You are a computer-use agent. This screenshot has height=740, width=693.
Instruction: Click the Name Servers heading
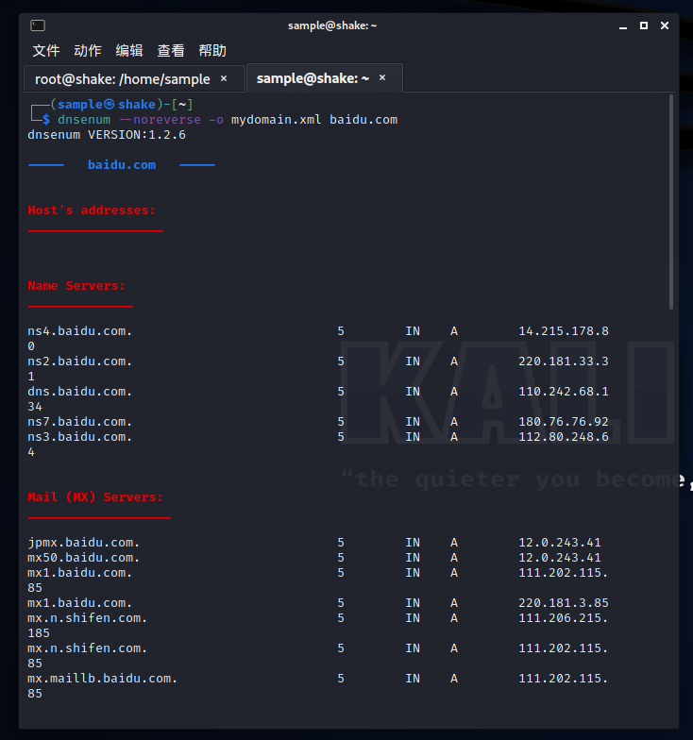(x=76, y=286)
